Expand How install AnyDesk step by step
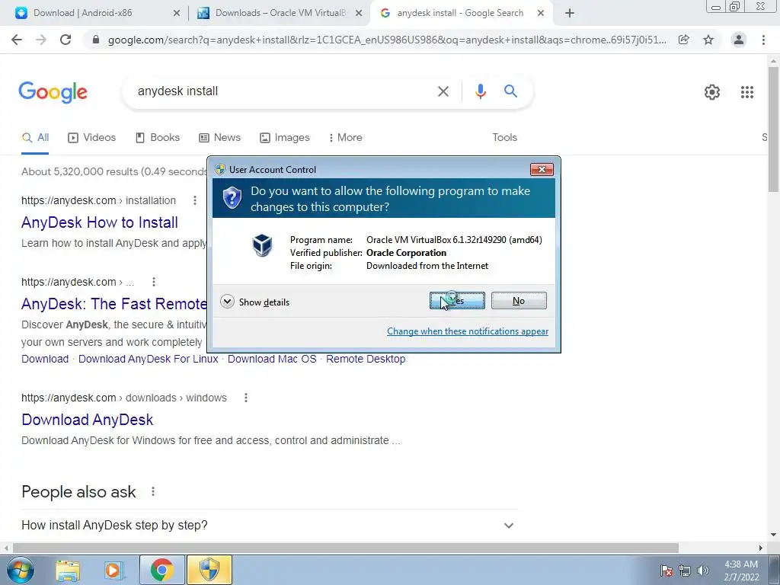Viewport: 780px width, 585px height. coord(269,526)
